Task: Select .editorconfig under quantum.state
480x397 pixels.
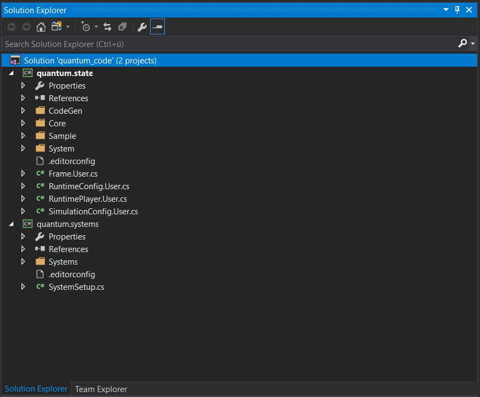Action: click(x=72, y=161)
